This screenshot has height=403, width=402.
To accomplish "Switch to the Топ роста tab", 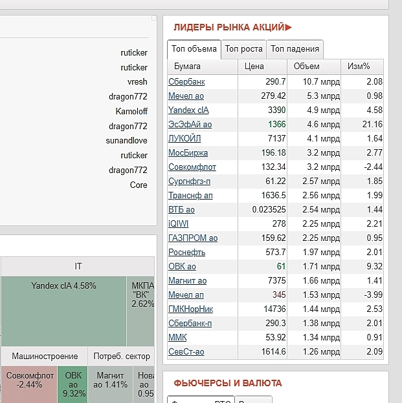I will pos(243,49).
